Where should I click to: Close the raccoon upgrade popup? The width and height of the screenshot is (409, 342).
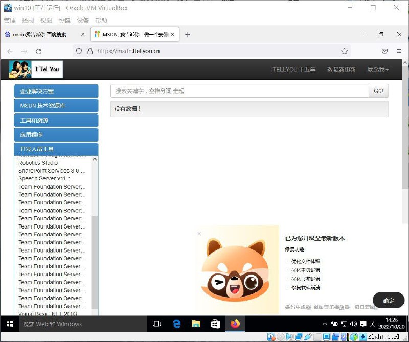pyautogui.click(x=199, y=234)
